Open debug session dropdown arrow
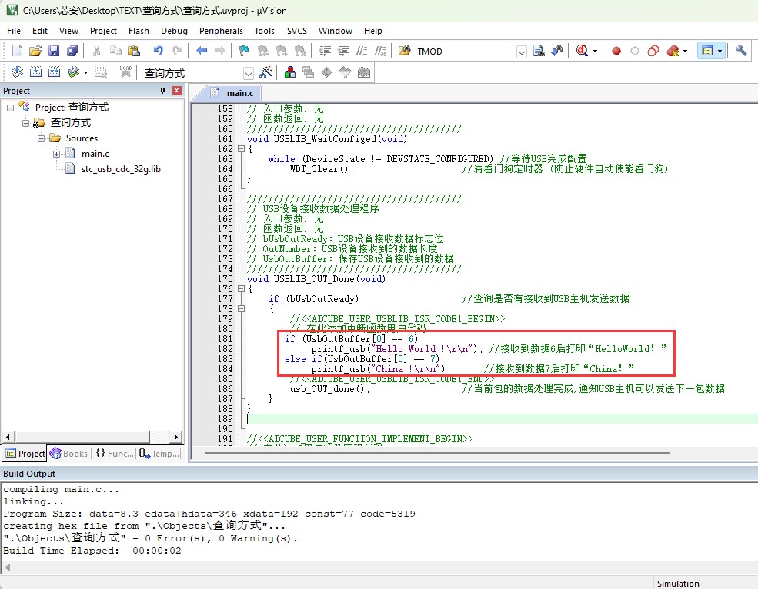758x589 pixels. click(x=595, y=51)
